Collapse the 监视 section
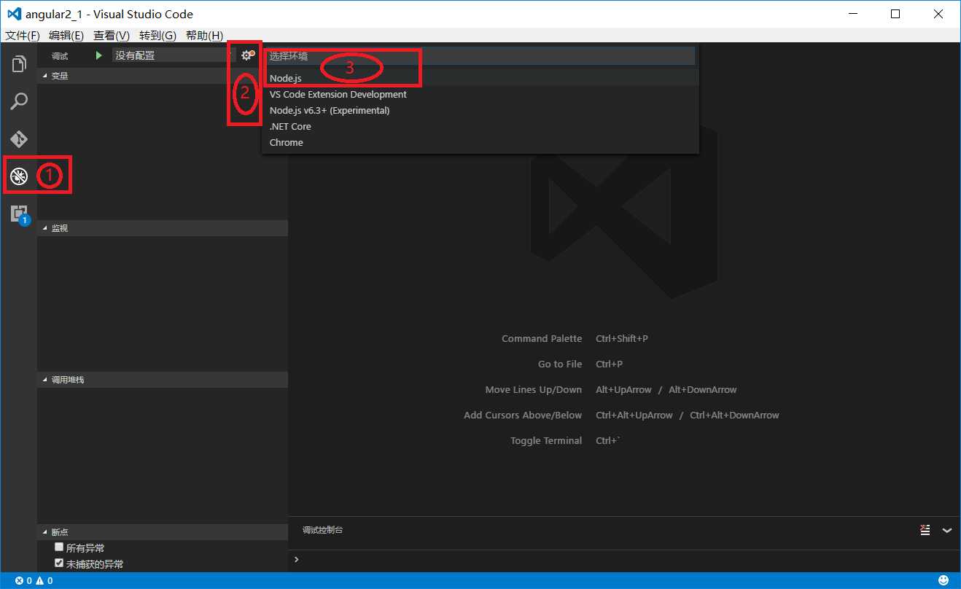Screen dimensions: 961x589 pos(163,228)
